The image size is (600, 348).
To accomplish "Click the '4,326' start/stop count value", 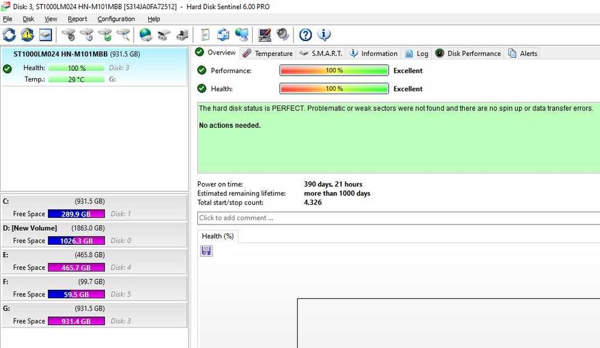I will 313,203.
